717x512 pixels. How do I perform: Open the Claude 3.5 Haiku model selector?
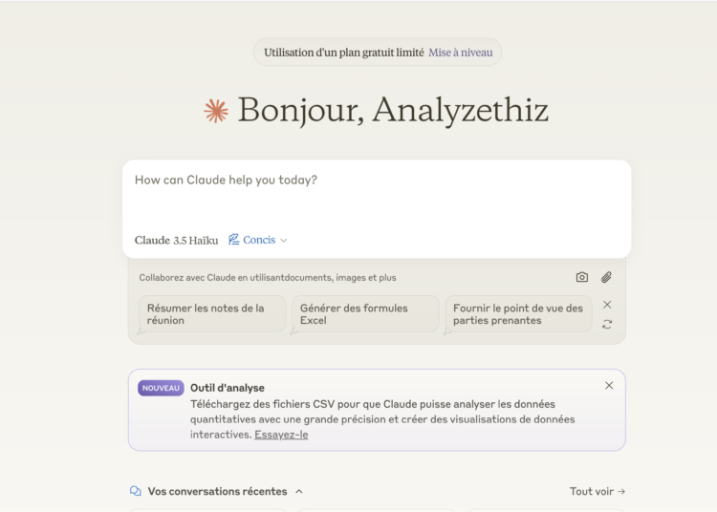click(x=176, y=240)
